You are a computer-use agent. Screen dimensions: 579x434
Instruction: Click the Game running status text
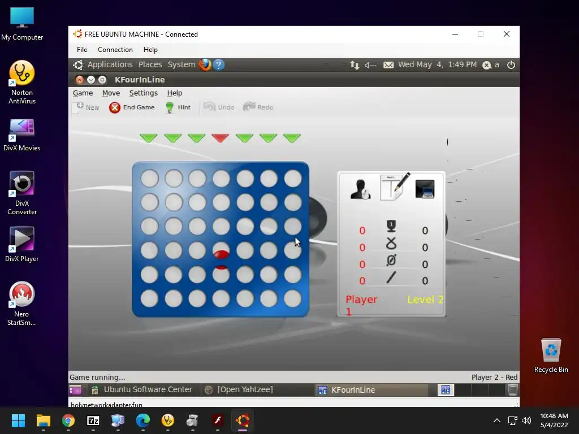pos(97,377)
